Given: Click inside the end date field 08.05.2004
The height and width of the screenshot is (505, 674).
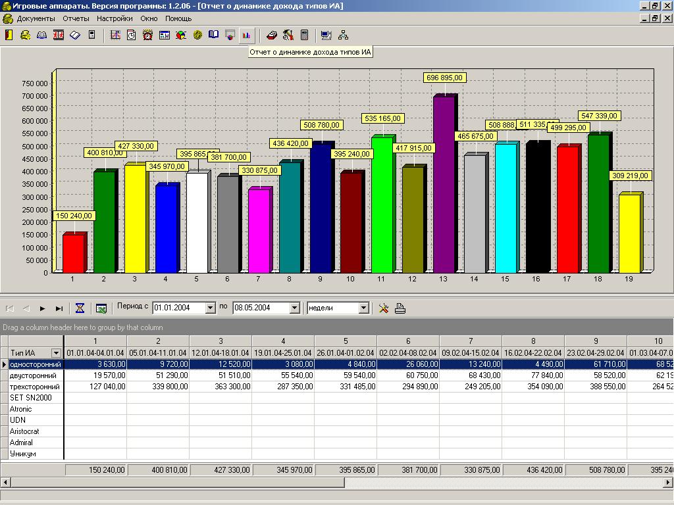Looking at the screenshot, I should tap(261, 308).
